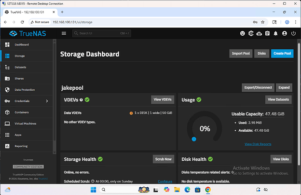Image resolution: width=301 pixels, height=195 pixels.
Task: Open the View Disk Reports link
Action: click(x=258, y=144)
